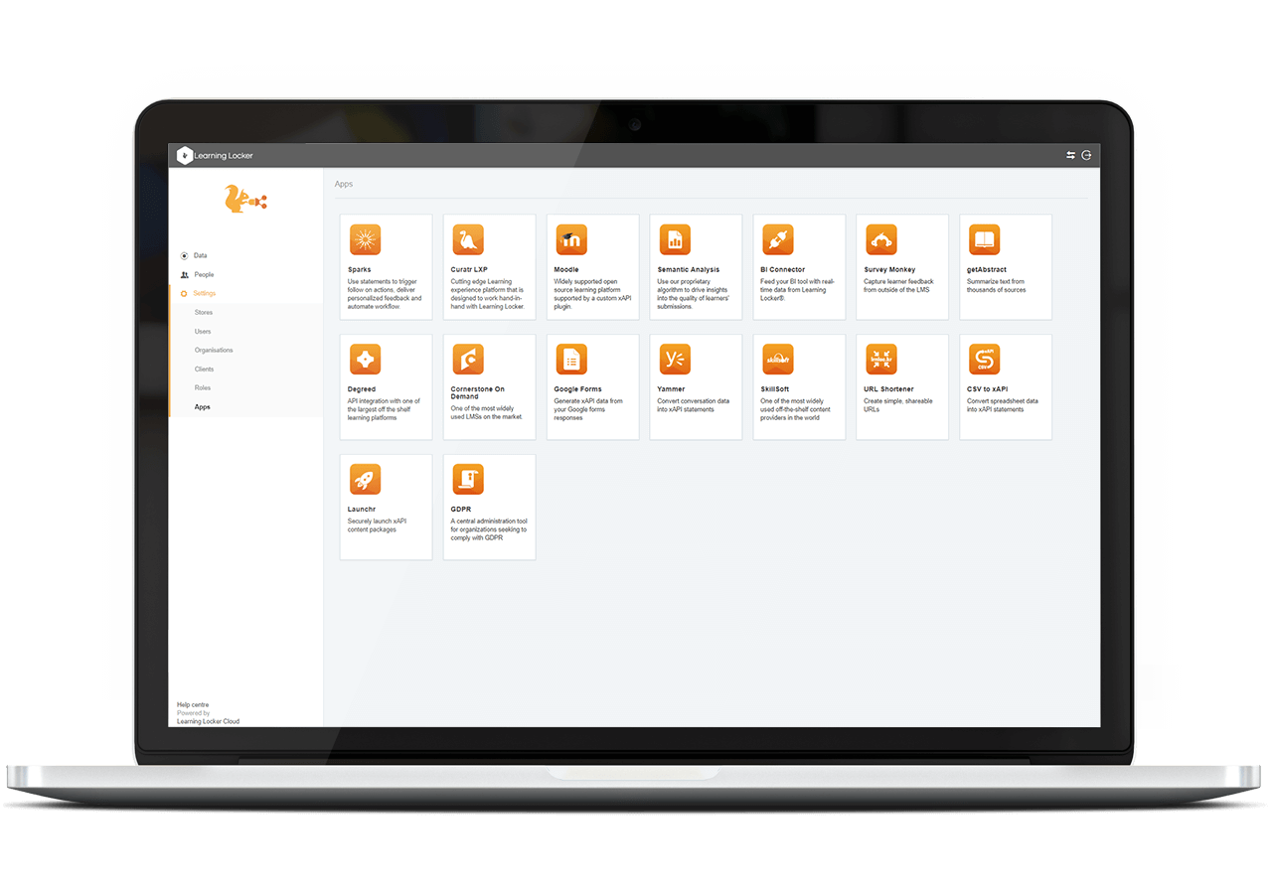Select the Yammer app icon
Screen dimensions: 1272x894
pos(675,360)
